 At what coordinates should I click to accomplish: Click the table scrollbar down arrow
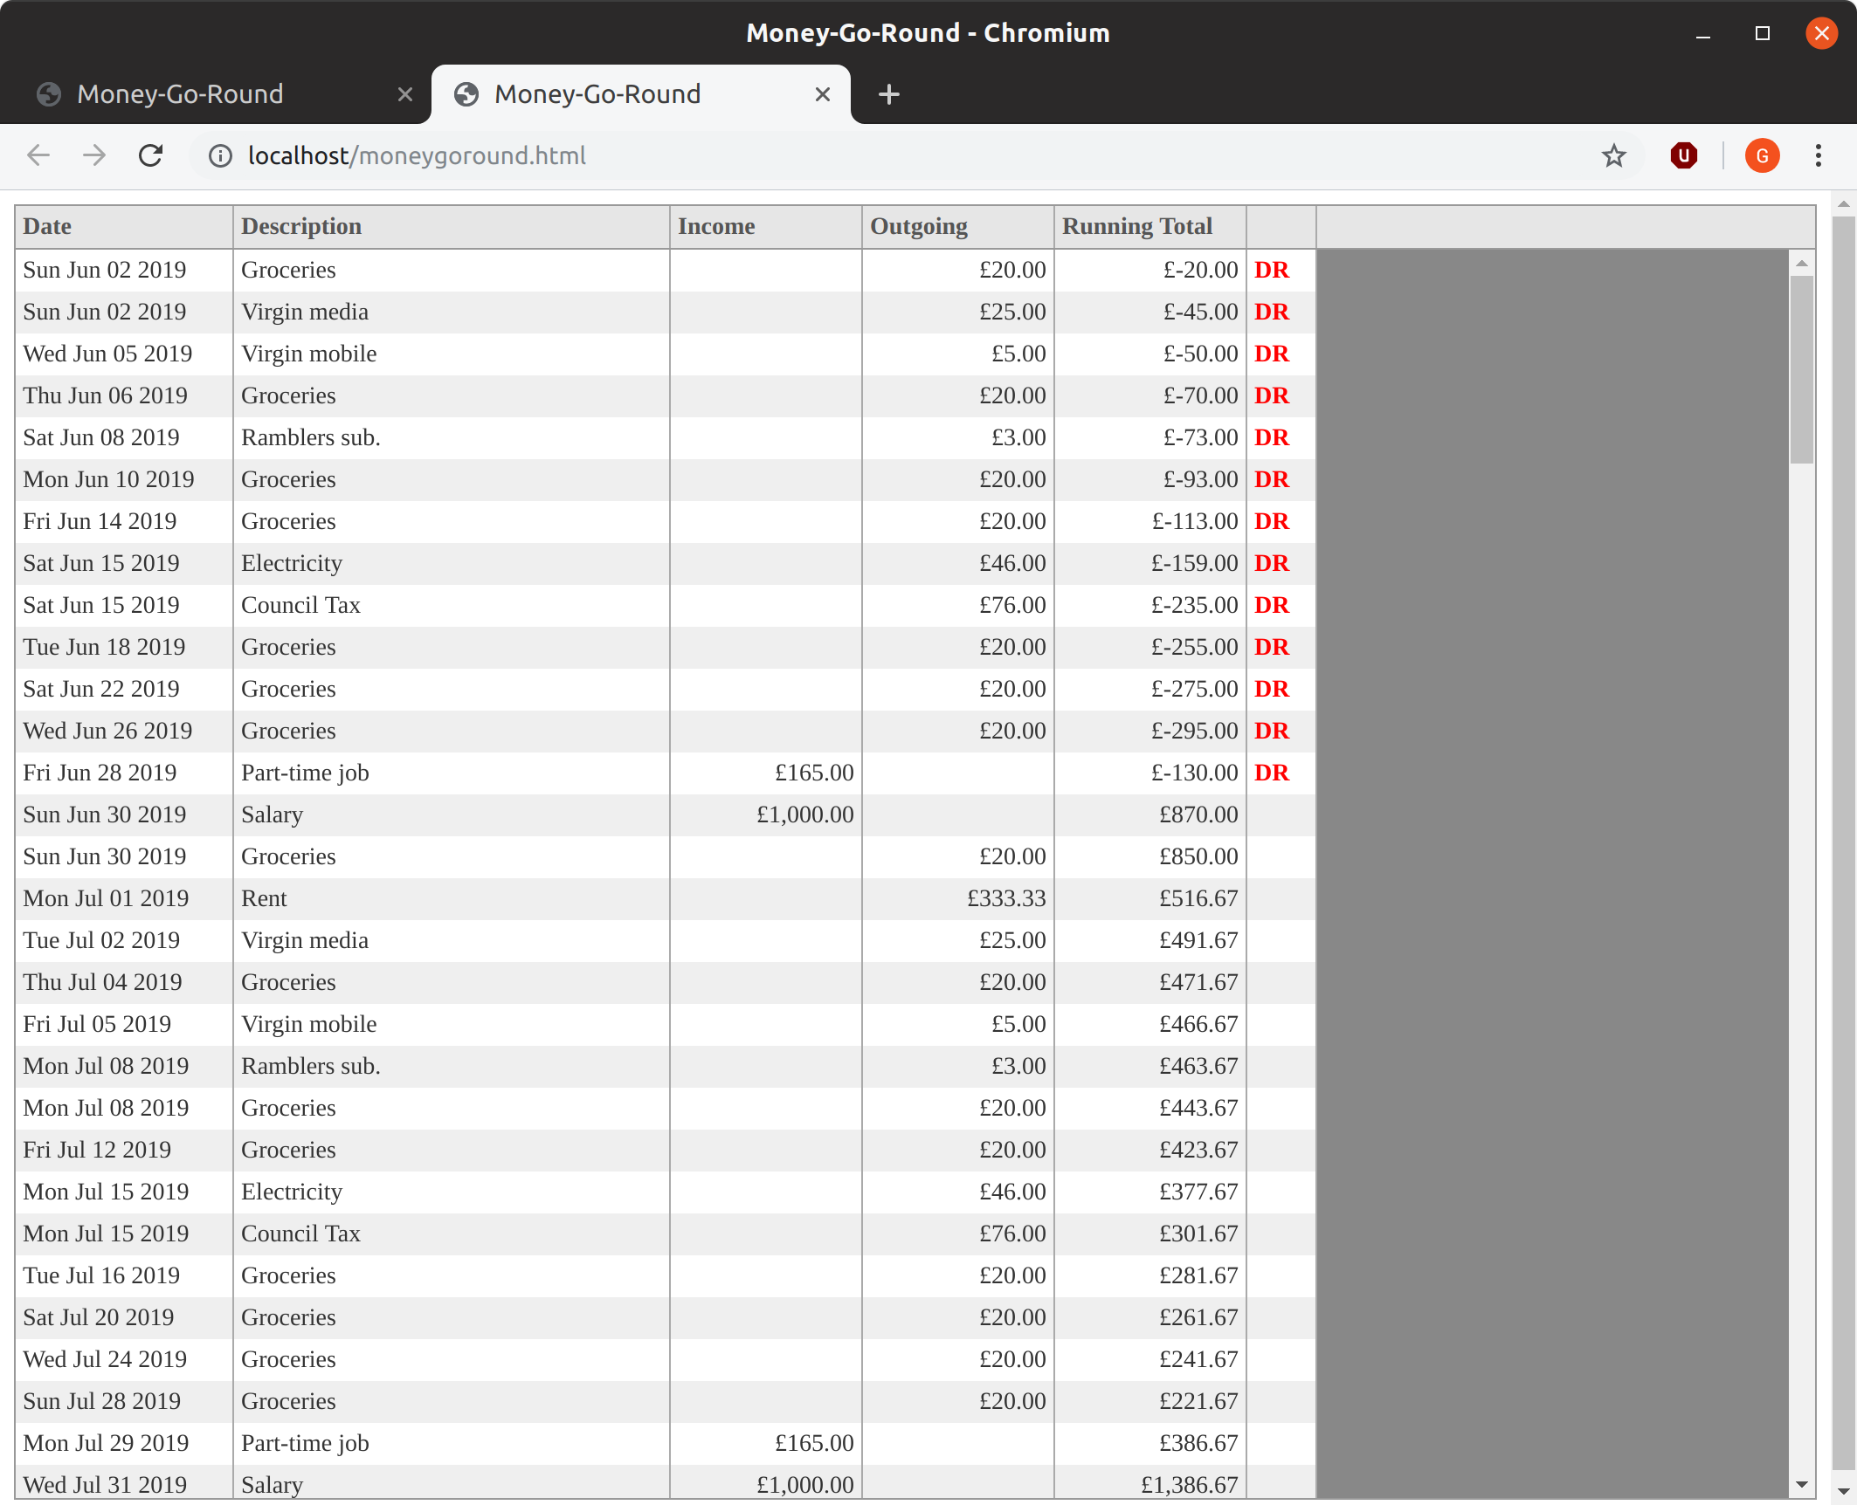[x=1801, y=1484]
